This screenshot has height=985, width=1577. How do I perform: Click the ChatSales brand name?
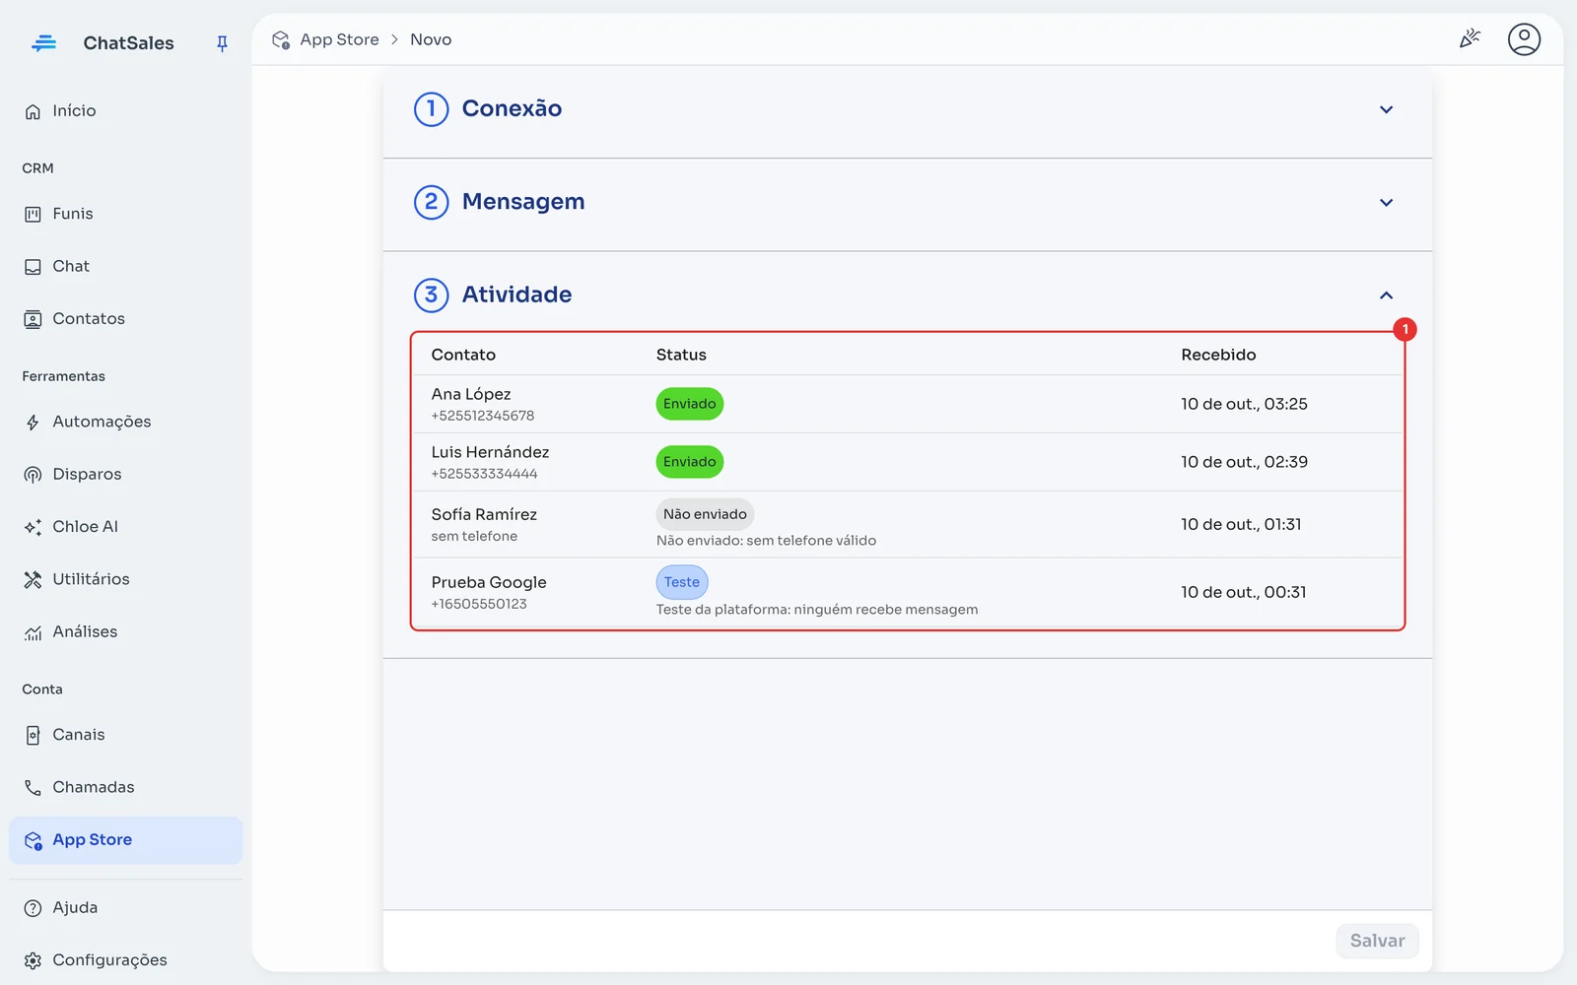(128, 43)
